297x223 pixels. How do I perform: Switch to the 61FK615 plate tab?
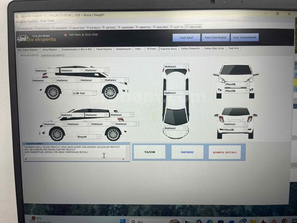pos(95,28)
